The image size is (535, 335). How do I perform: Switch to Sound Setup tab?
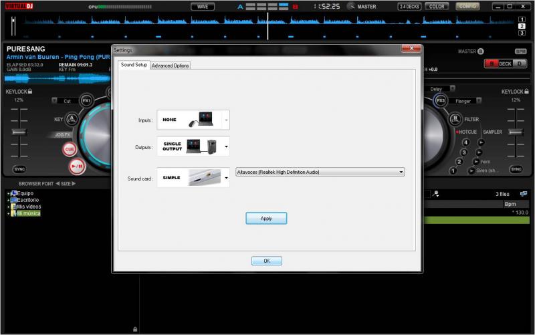coord(134,65)
